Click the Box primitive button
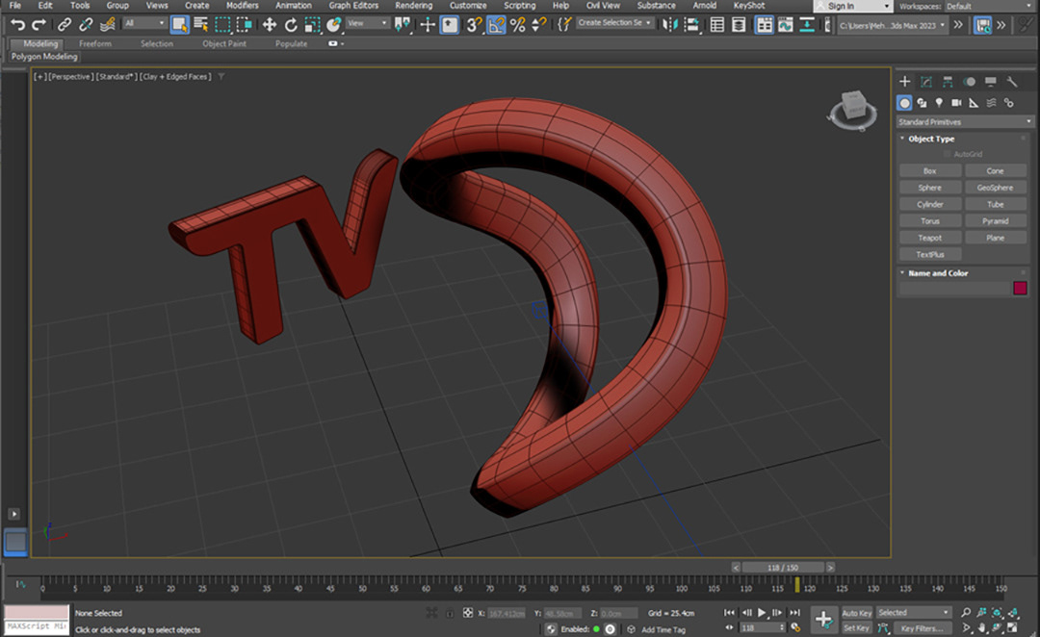Image resolution: width=1040 pixels, height=637 pixels. [930, 171]
